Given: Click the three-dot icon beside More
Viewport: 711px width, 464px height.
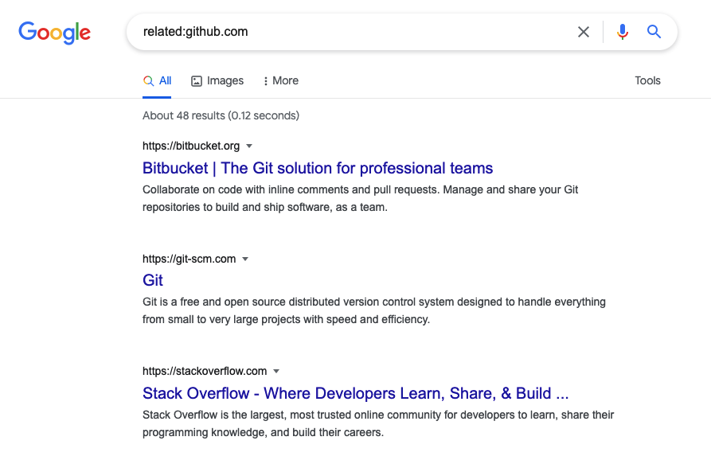Looking at the screenshot, I should pyautogui.click(x=265, y=81).
